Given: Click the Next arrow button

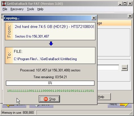Looking at the screenshot, I should coord(120,106).
